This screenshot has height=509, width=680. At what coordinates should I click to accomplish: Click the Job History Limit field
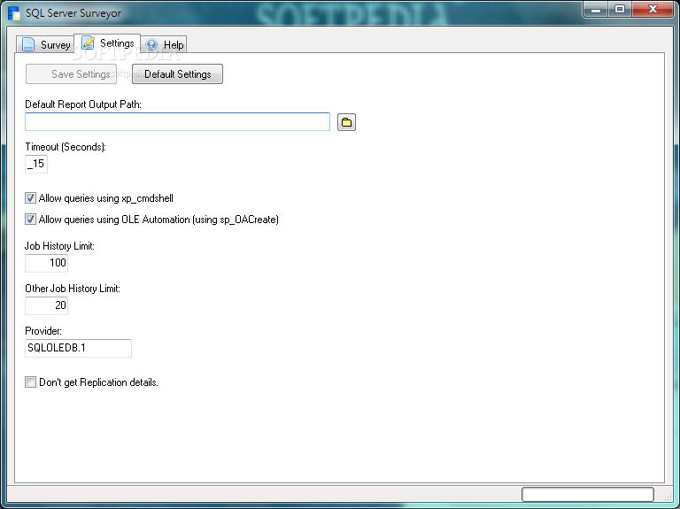tap(46, 263)
